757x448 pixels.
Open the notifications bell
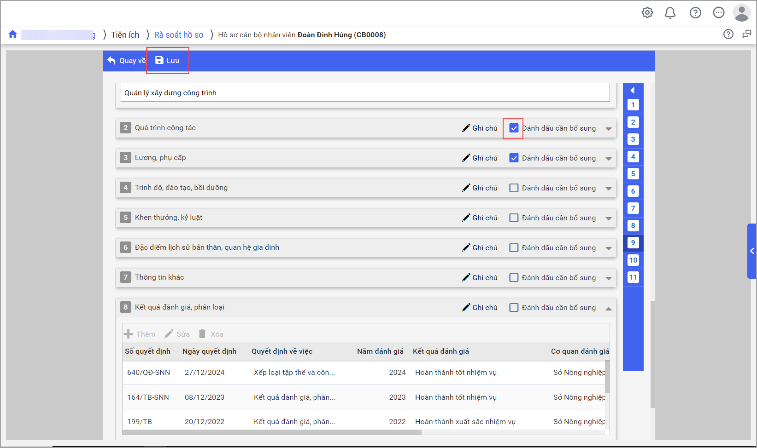click(670, 13)
